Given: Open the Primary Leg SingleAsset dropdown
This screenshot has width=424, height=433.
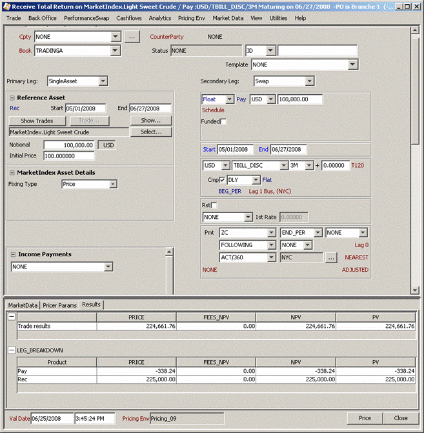Looking at the screenshot, I should click(103, 81).
